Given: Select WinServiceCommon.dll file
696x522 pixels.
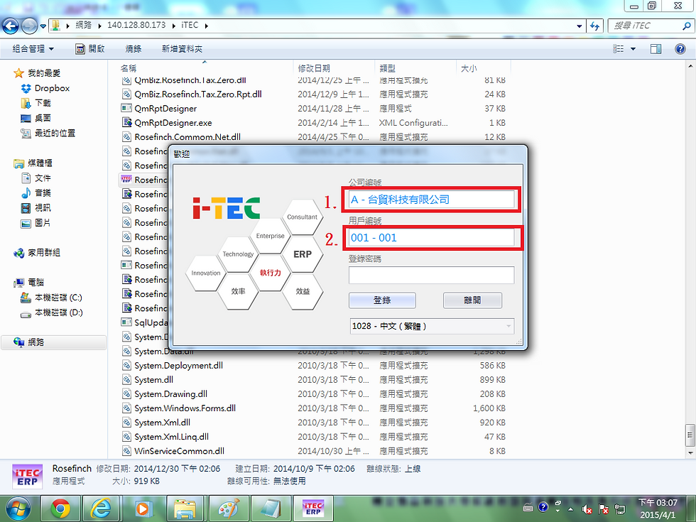Looking at the screenshot, I should (179, 450).
